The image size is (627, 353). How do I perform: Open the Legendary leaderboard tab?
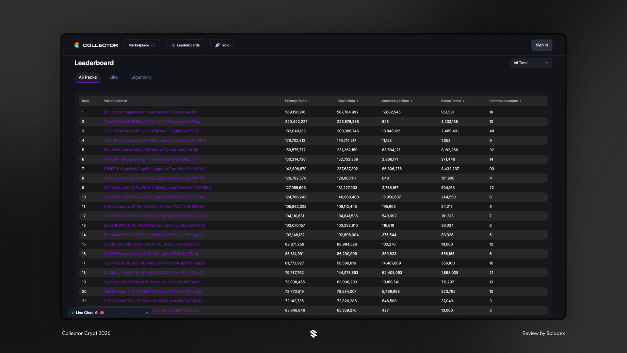(x=141, y=77)
